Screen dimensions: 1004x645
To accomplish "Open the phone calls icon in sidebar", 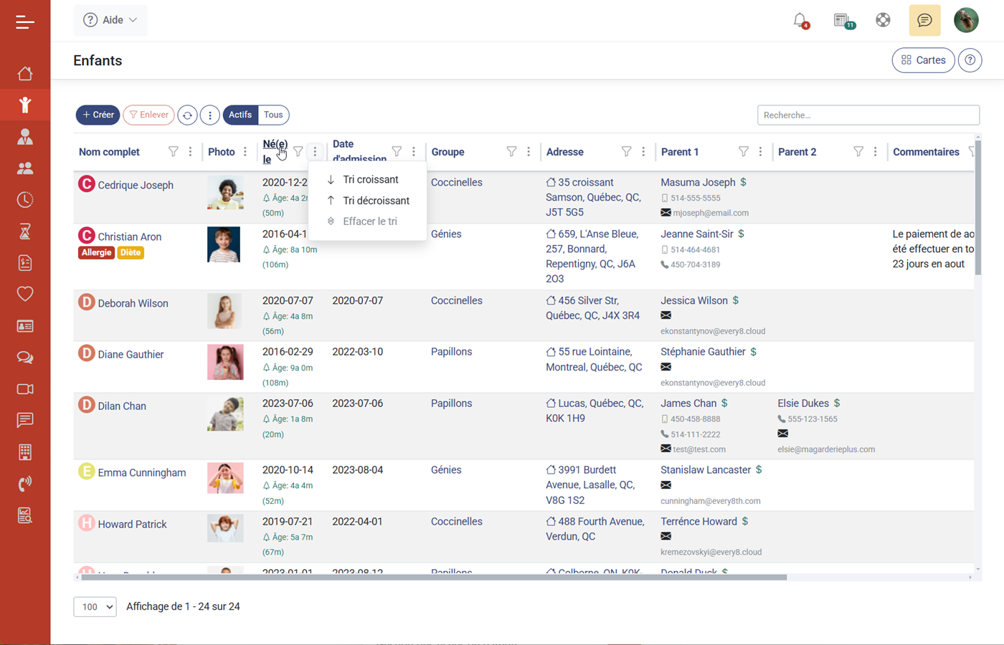I will coord(25,483).
